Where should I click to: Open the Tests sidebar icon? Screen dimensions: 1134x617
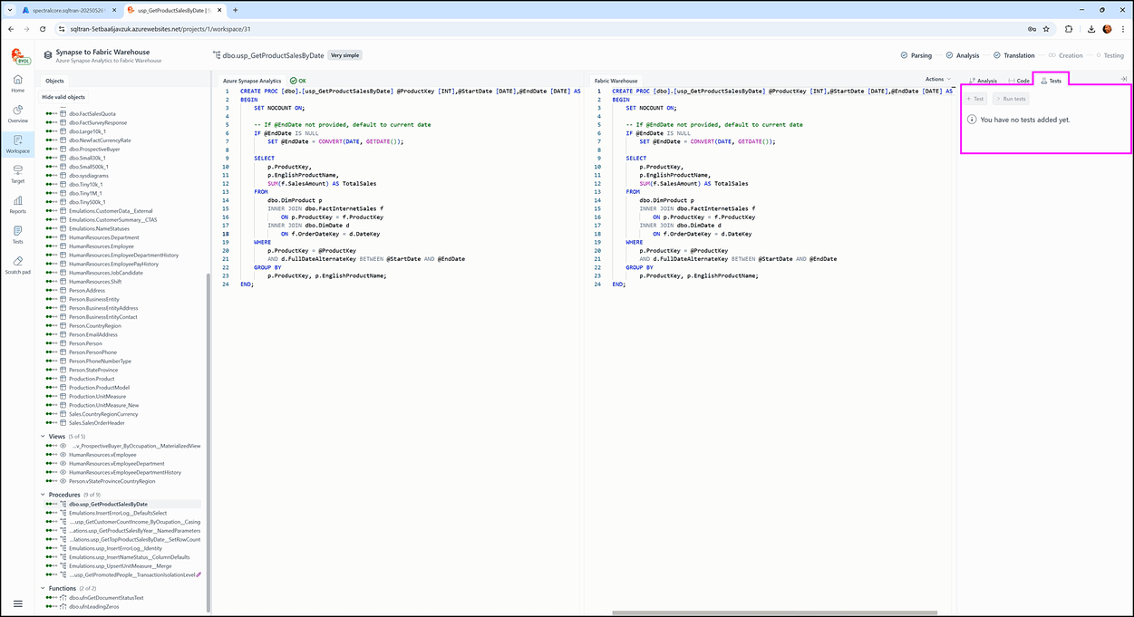click(18, 235)
